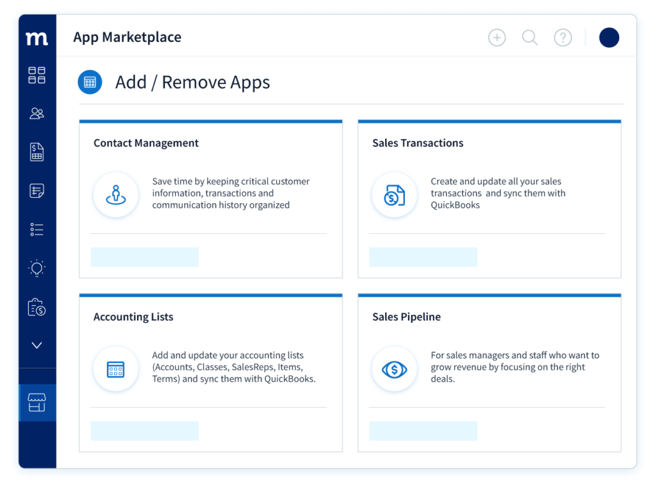Select the App Marketplace storefront icon
Screen dimensions: 653x487
pos(37,403)
